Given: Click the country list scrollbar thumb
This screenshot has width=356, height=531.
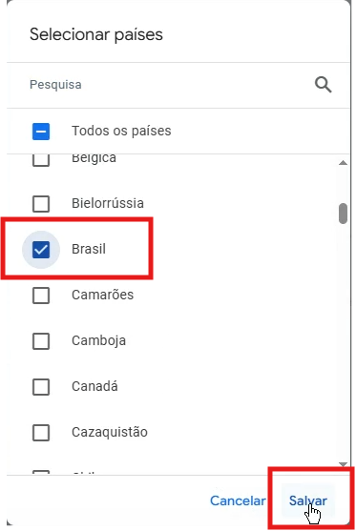Looking at the screenshot, I should (x=344, y=214).
